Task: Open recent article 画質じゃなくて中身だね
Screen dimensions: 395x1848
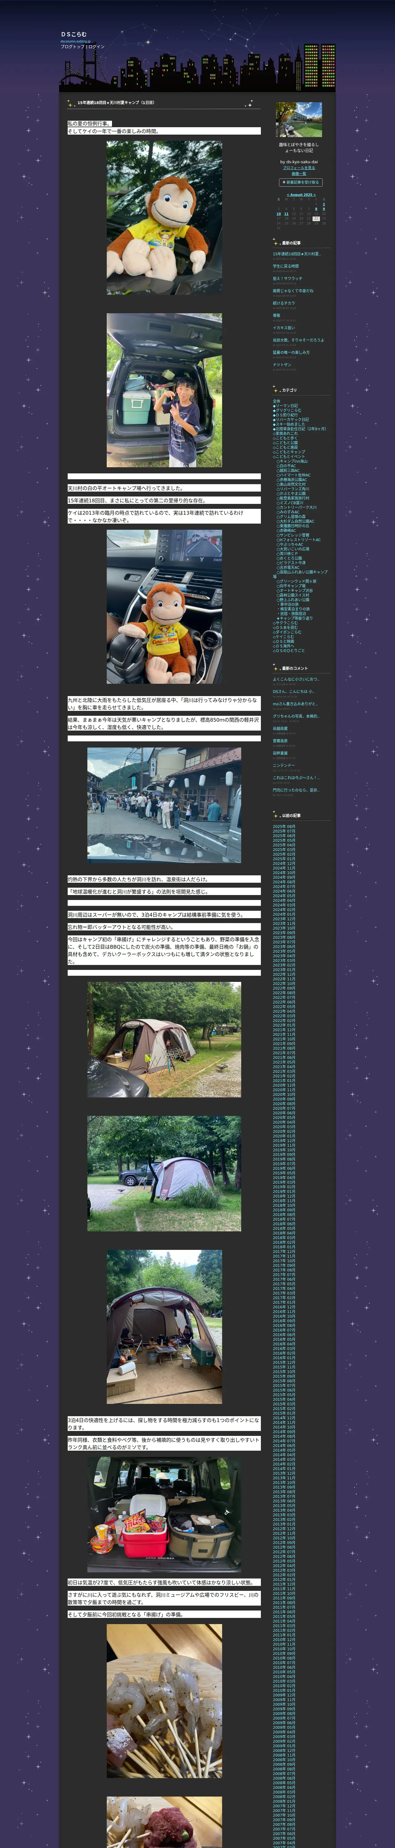Action: [x=293, y=290]
